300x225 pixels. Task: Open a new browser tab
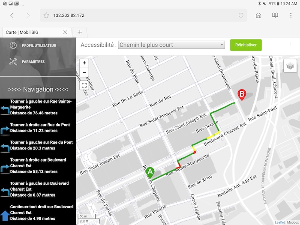point(80,32)
